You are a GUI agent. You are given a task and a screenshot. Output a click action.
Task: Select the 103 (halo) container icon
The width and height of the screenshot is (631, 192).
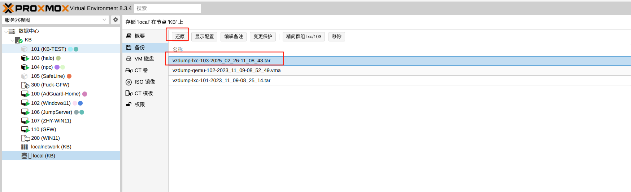(25, 58)
